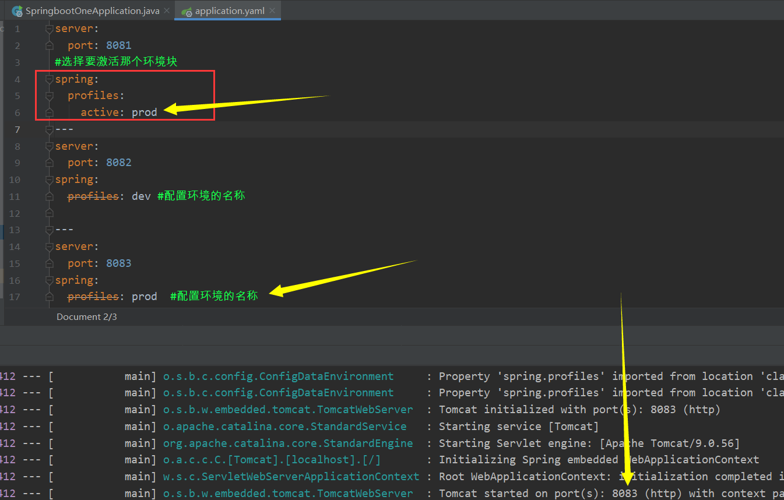The image size is (784, 500).
Task: Click the 'server:' key on line 14
Action: (77, 247)
